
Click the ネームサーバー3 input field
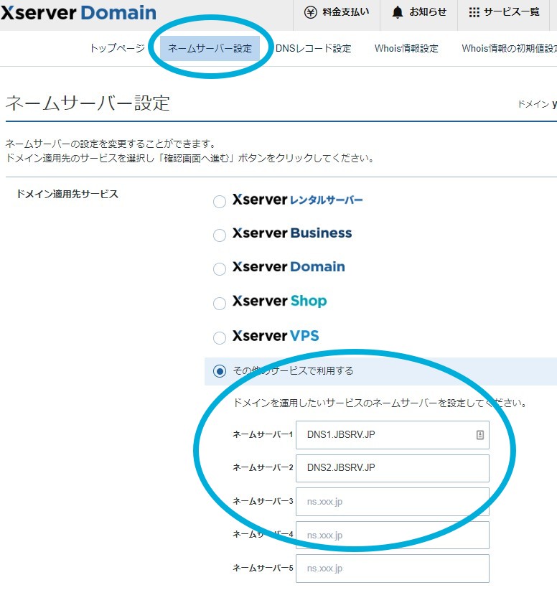[393, 502]
